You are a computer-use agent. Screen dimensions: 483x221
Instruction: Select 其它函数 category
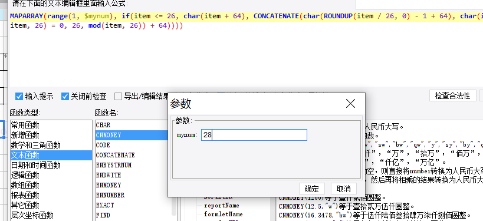(51, 205)
